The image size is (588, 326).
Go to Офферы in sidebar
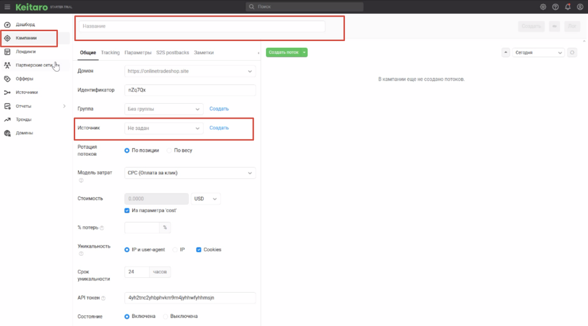[24, 79]
